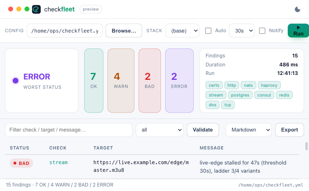This screenshot has width=309, height=191.
Task: Click the CHECK column header
Action: coord(58,148)
